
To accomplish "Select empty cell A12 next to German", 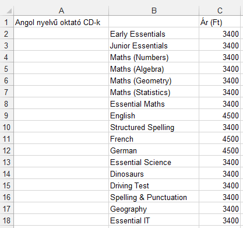I will 61,150.
